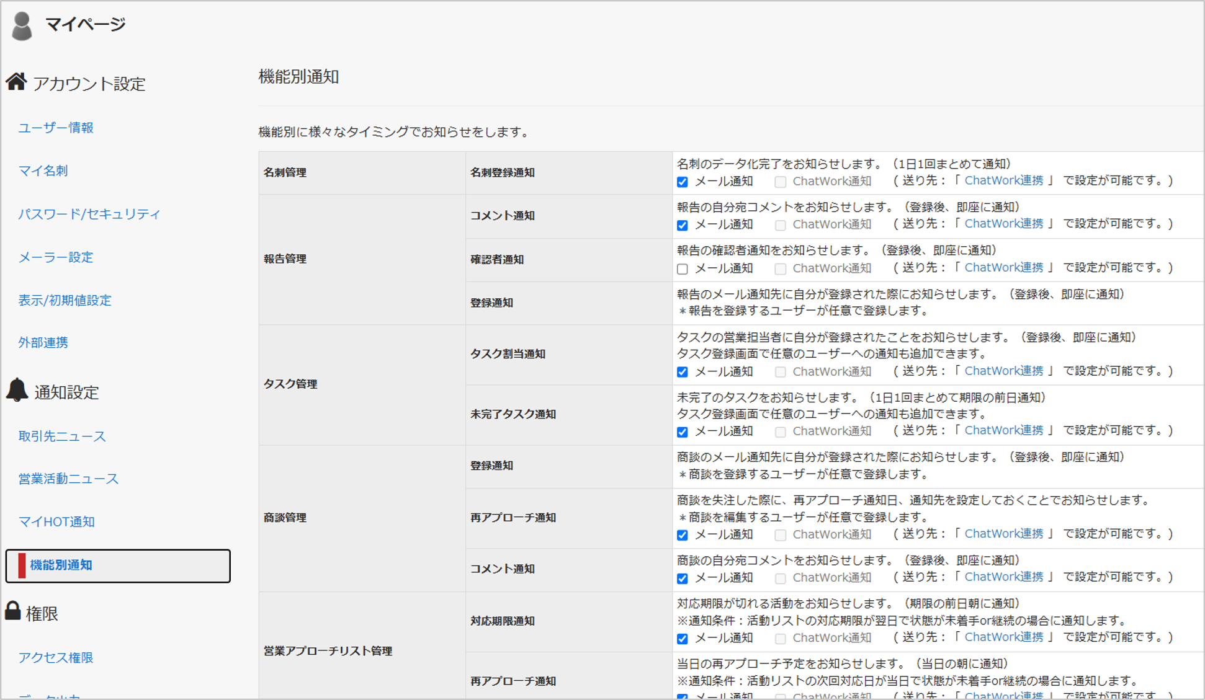Toggle ChatWork通知 for 確認者通知
The image size is (1205, 700).
point(781,269)
